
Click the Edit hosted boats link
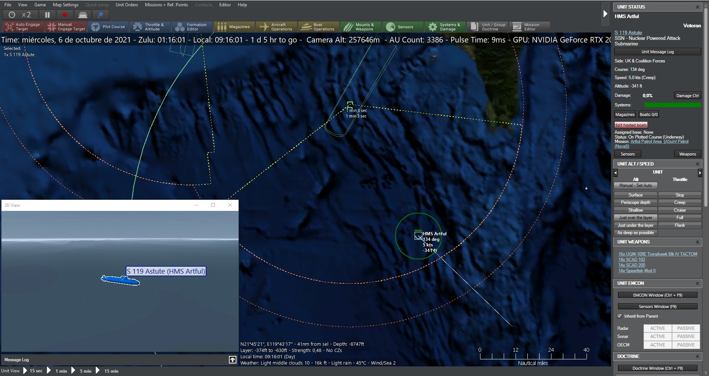point(631,124)
